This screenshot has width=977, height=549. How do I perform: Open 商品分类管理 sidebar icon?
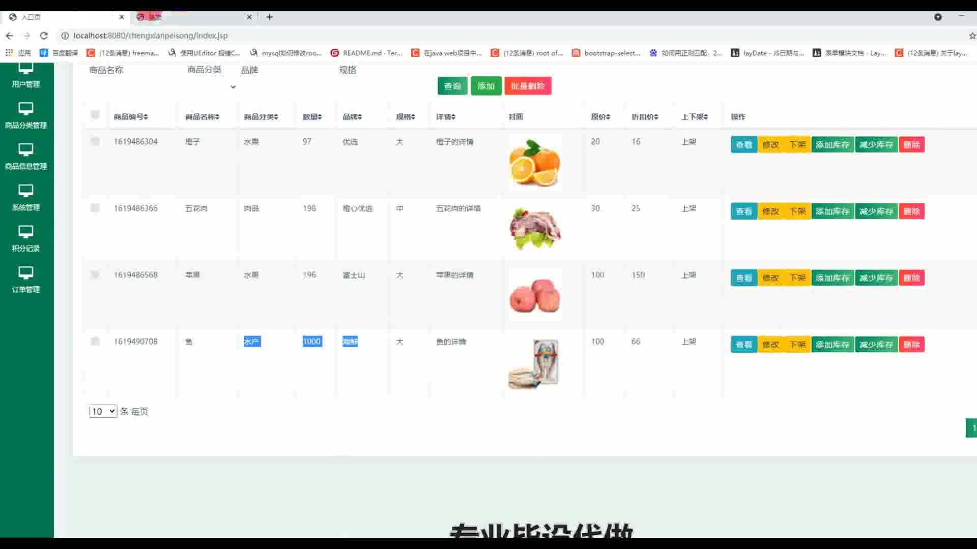coord(25,108)
